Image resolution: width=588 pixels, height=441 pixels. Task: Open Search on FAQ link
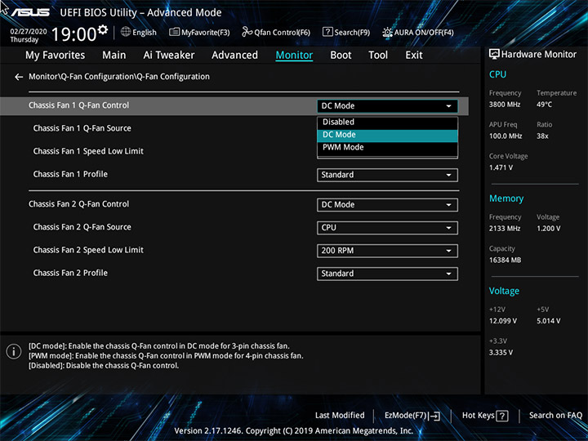click(555, 416)
